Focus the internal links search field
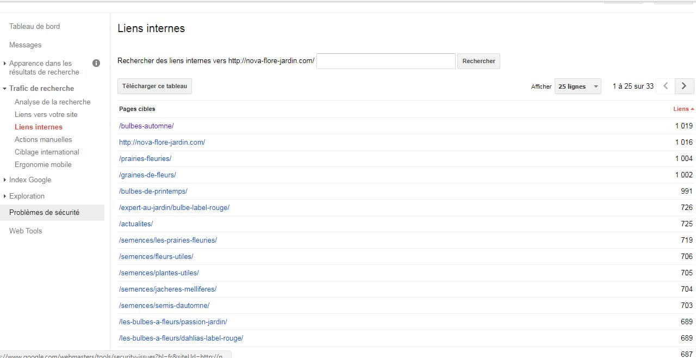This screenshot has height=358, width=696. (x=386, y=61)
